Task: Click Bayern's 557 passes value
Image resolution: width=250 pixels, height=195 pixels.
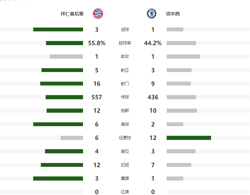Action: (x=97, y=97)
